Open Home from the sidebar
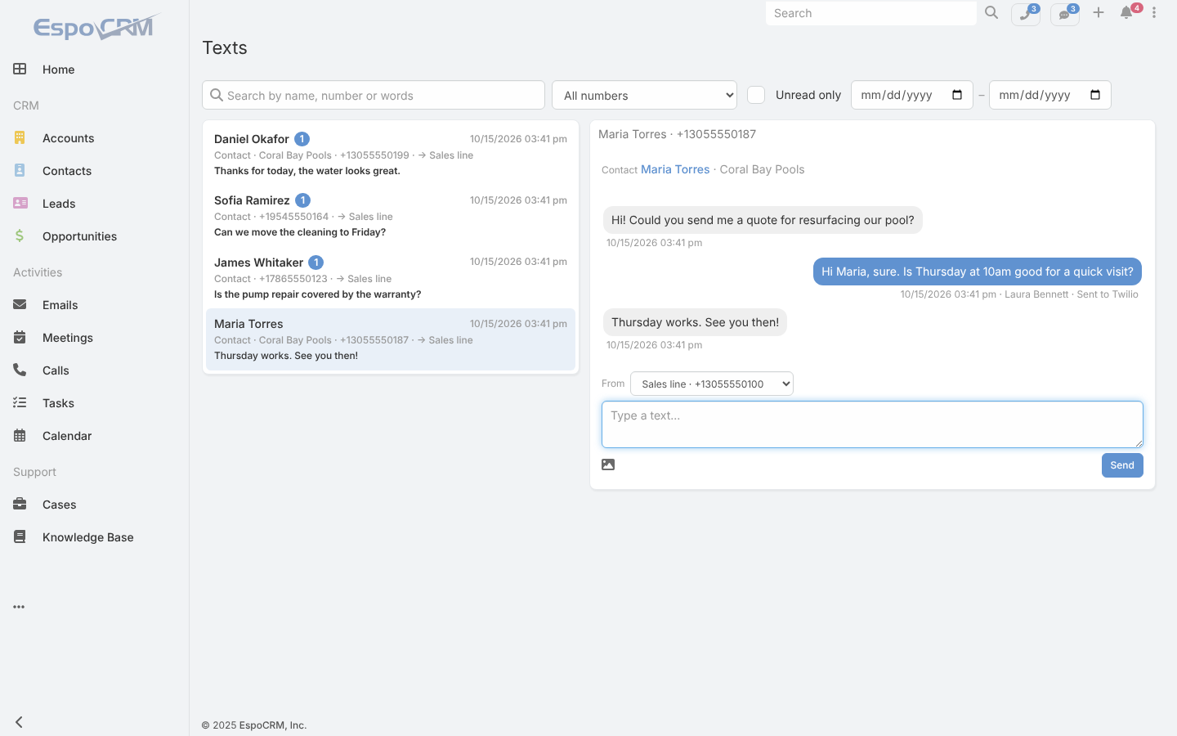Screen dimensions: 1177x736 [x=94, y=70]
